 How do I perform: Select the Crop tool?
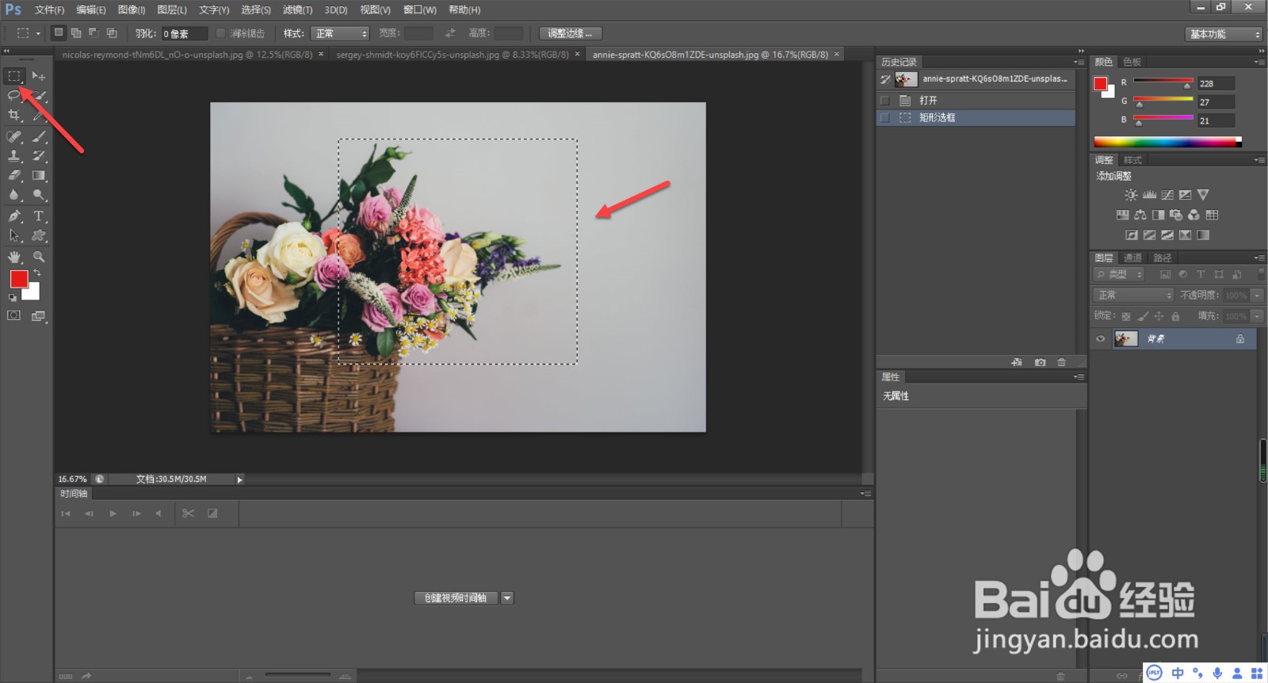[x=14, y=116]
